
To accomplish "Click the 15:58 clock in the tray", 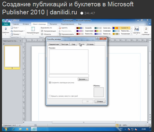I will coord(144,129).
